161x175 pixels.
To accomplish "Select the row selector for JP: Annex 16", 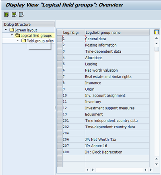I will click(x=60, y=146).
